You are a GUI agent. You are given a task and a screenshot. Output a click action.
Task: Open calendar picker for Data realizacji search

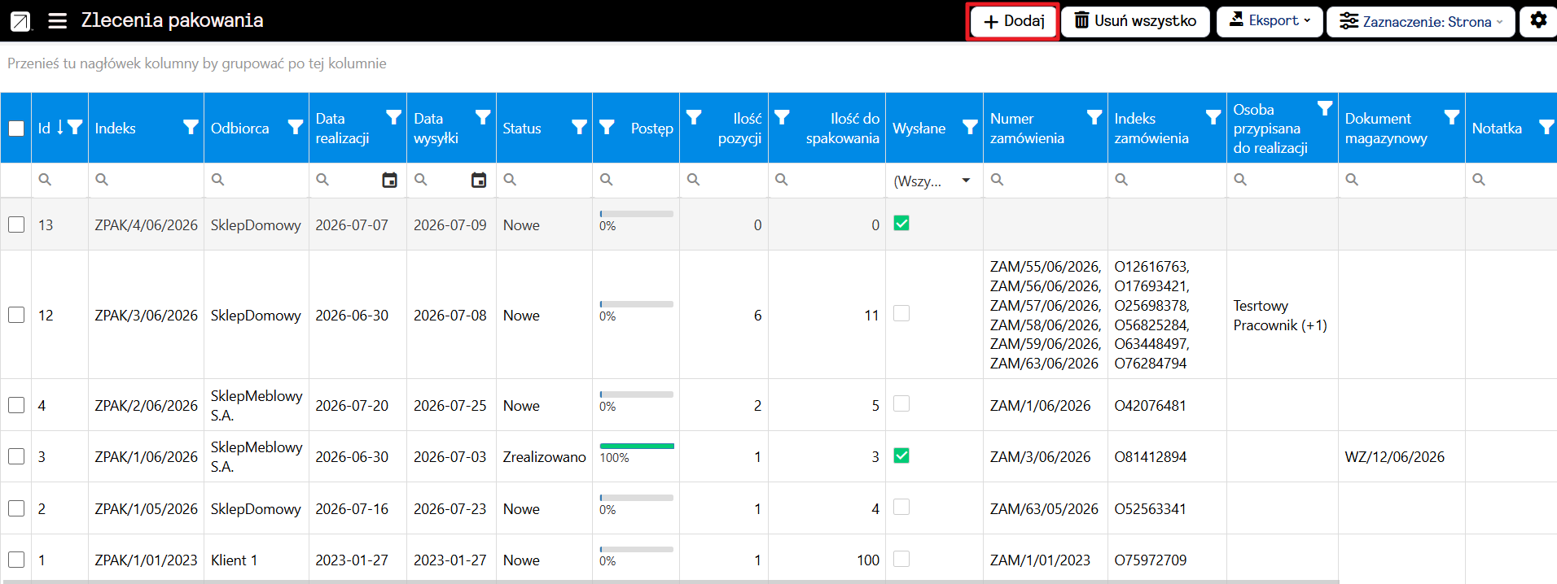click(390, 180)
